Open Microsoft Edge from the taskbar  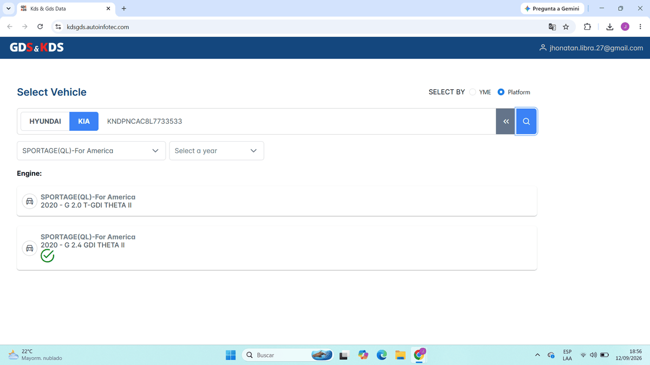pyautogui.click(x=382, y=355)
